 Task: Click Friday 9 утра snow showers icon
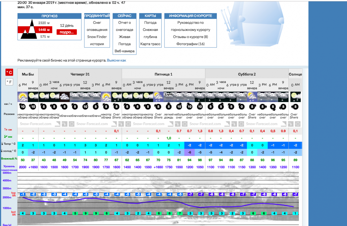coord(158,97)
